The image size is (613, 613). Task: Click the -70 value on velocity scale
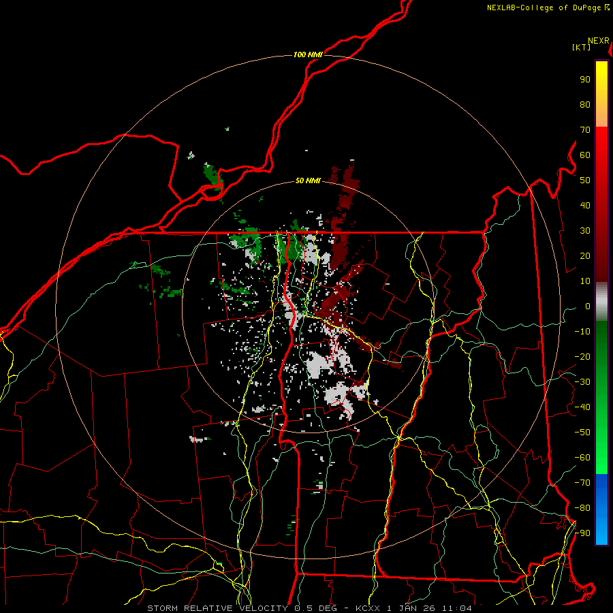[x=582, y=483]
